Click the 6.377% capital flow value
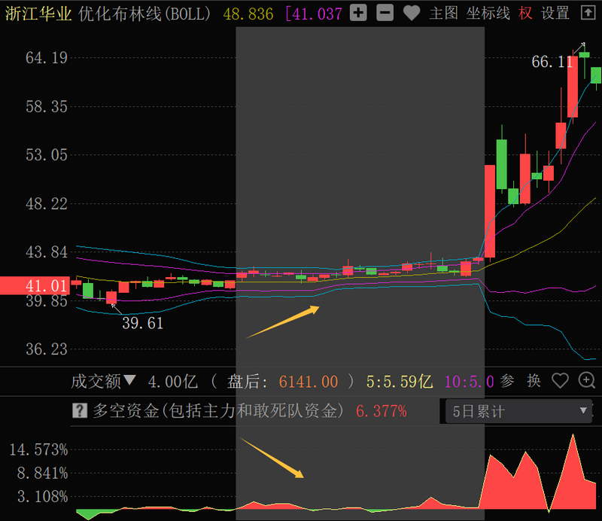Viewport: 602px width, 521px height. click(382, 411)
